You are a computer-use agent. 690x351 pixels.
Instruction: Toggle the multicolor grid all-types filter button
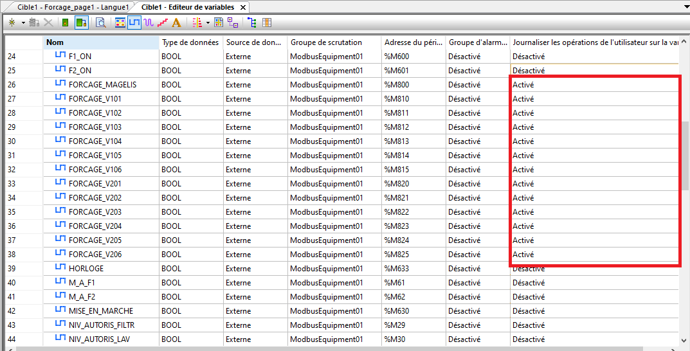[x=120, y=22]
